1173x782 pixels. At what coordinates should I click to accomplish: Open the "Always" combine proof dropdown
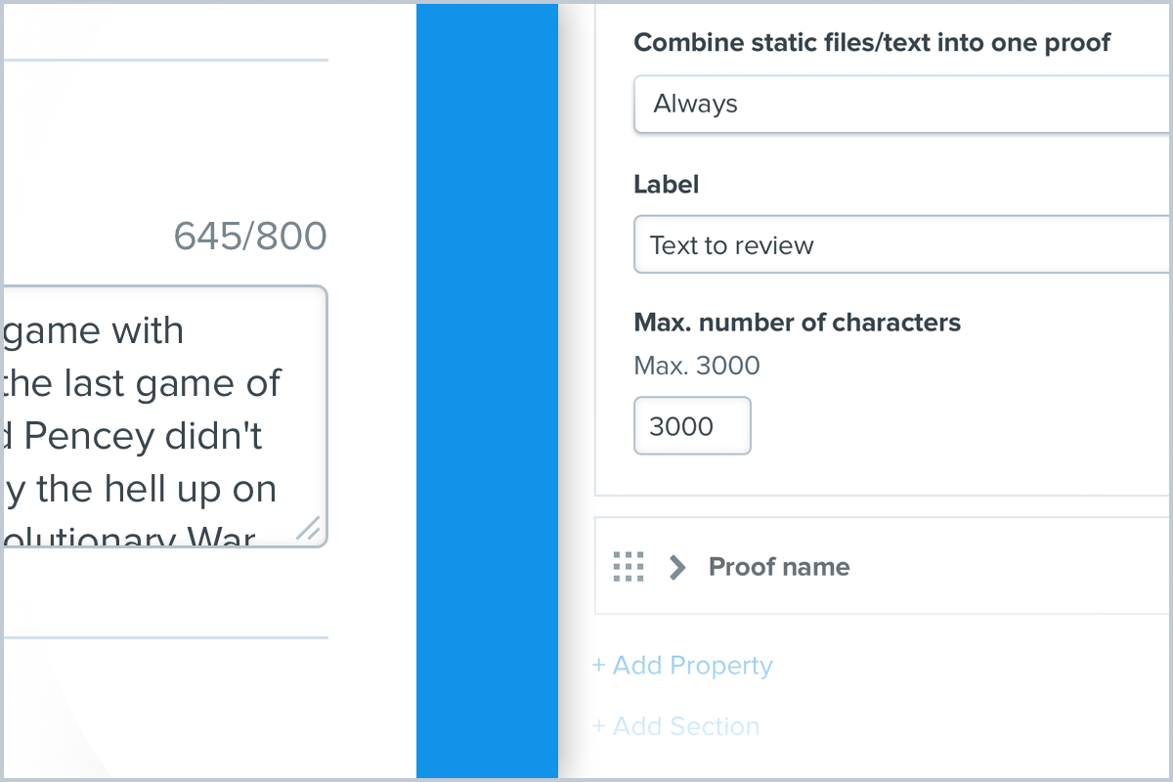point(902,104)
